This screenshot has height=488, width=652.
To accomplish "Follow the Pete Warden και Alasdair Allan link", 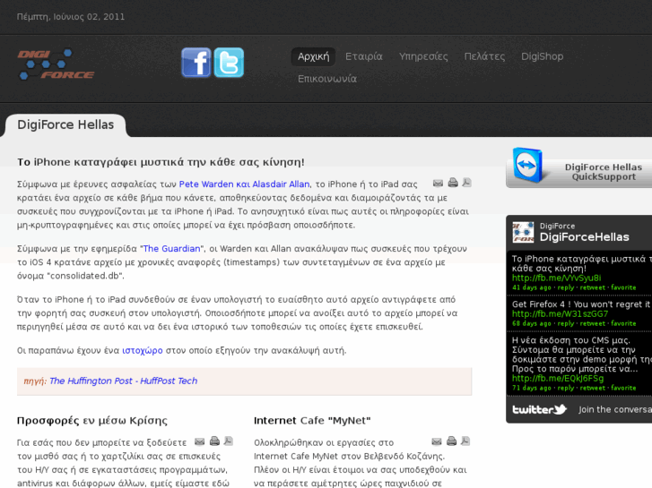I will pos(245,184).
